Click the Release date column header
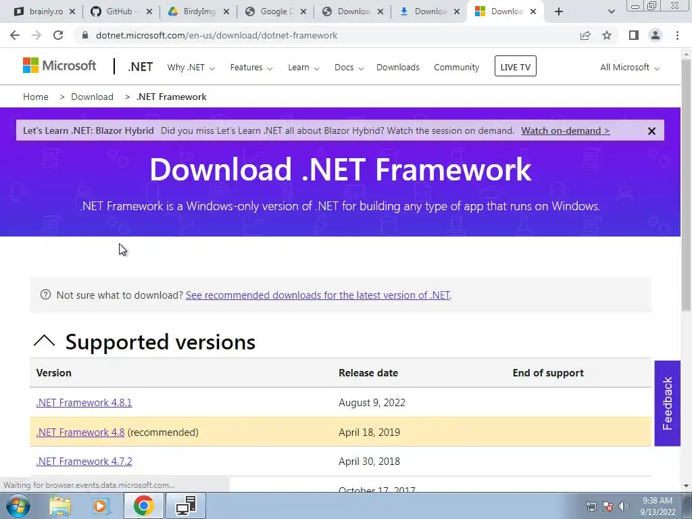Viewport: 692px width, 519px height. (368, 373)
